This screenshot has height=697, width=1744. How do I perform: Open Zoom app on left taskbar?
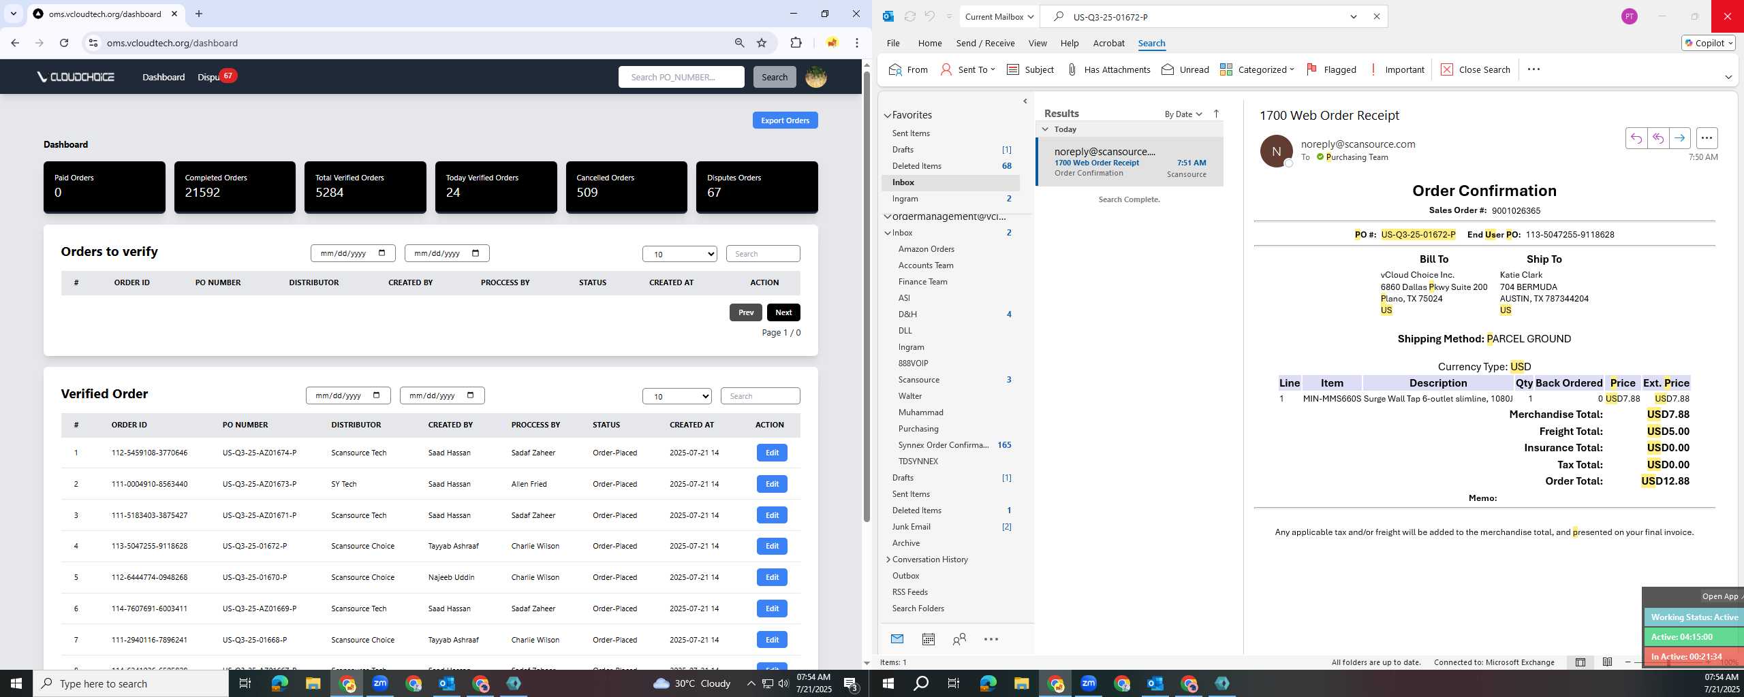tap(380, 683)
